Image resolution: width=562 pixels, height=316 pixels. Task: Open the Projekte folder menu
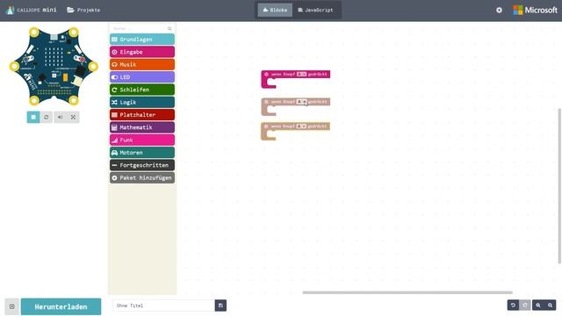coord(83,10)
